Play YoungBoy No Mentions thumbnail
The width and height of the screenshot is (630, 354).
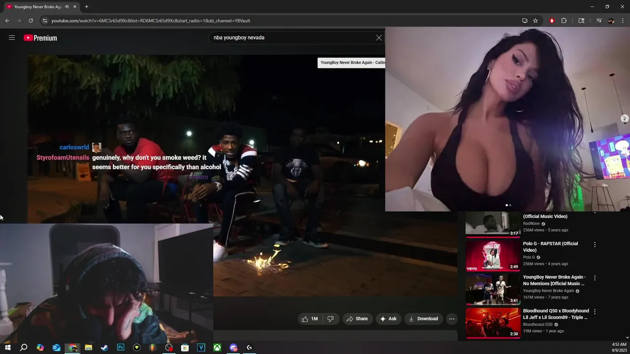tap(493, 289)
